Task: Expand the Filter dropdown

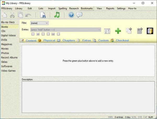Action: click(39, 23)
